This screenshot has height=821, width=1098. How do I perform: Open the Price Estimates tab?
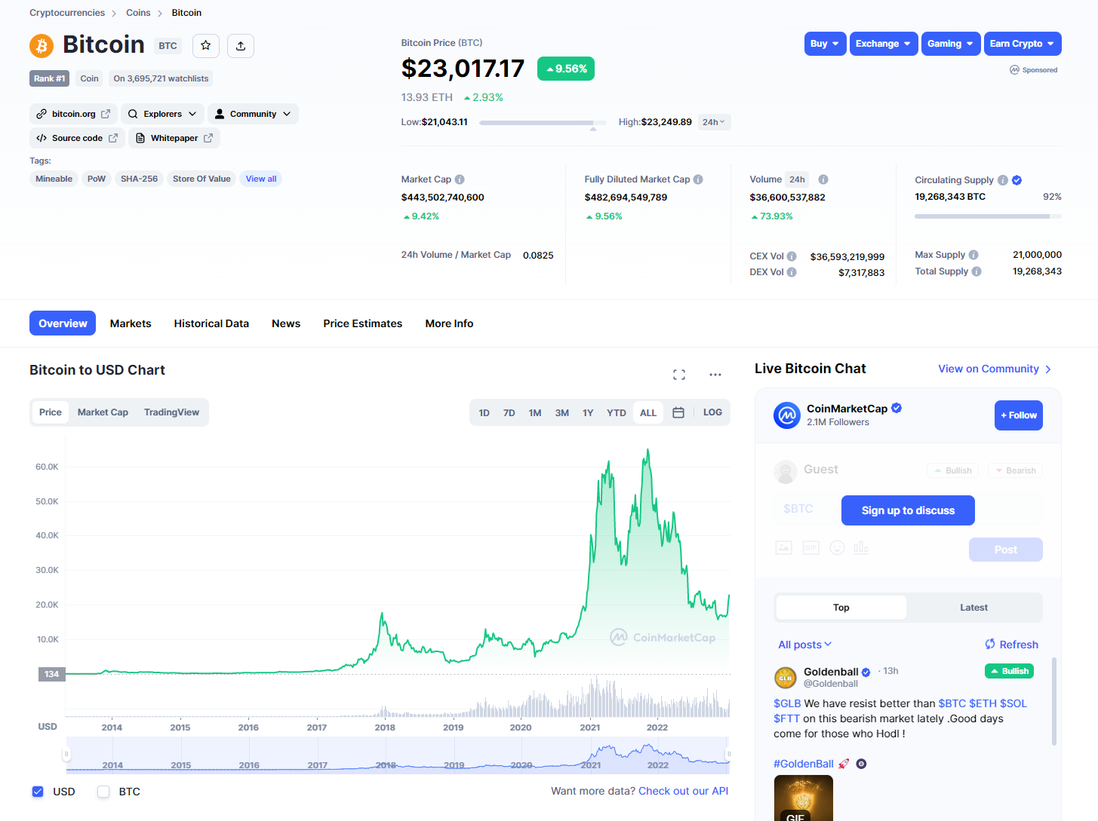click(363, 323)
